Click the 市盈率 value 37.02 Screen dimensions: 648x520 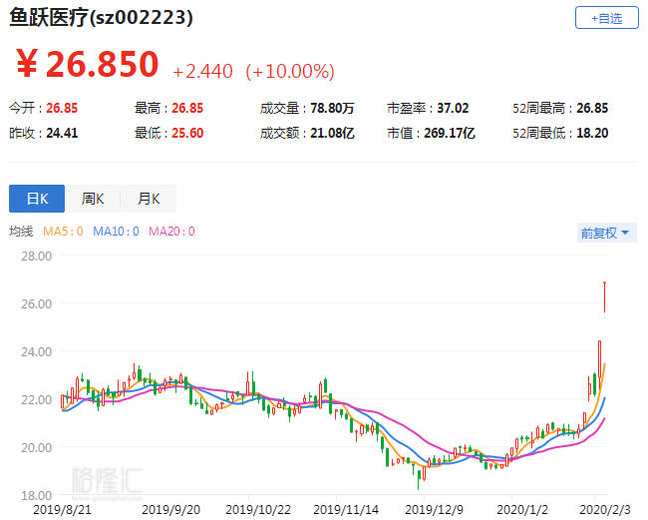[453, 109]
